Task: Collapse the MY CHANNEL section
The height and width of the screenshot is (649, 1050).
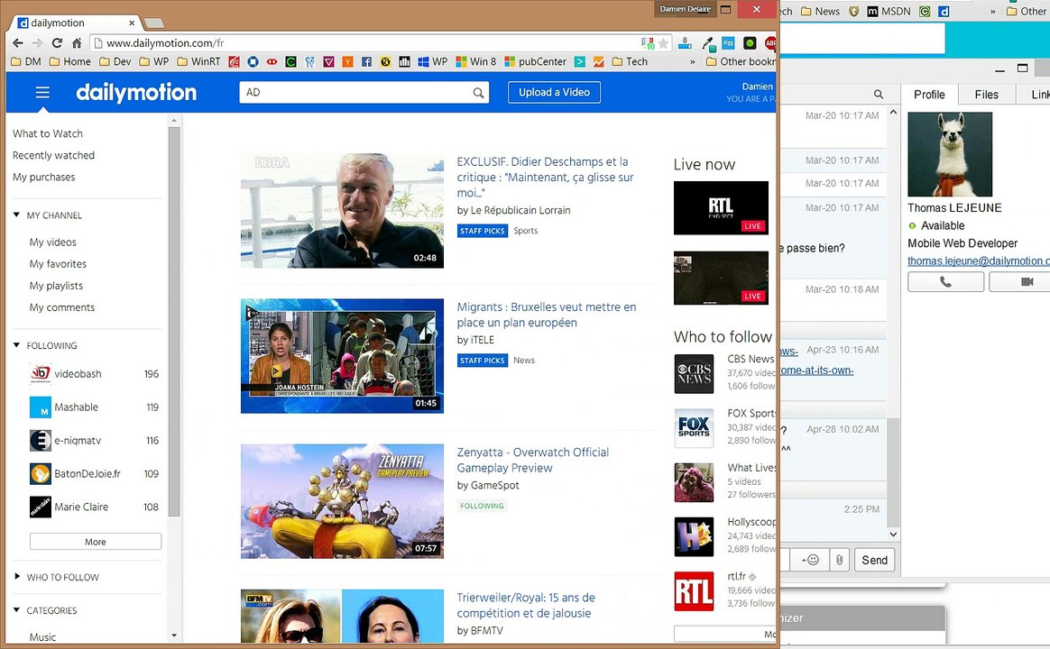Action: (x=17, y=215)
